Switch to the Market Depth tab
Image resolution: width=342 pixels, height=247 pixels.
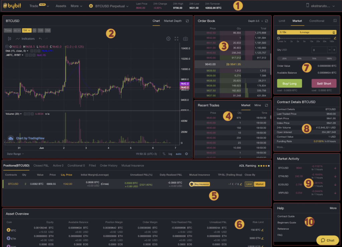(173, 21)
